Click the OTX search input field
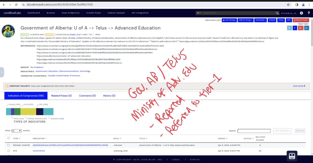The image size is (313, 163). (239, 13)
